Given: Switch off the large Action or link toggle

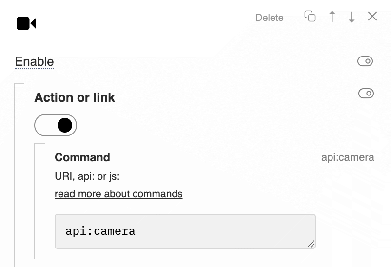Looking at the screenshot, I should (x=56, y=125).
